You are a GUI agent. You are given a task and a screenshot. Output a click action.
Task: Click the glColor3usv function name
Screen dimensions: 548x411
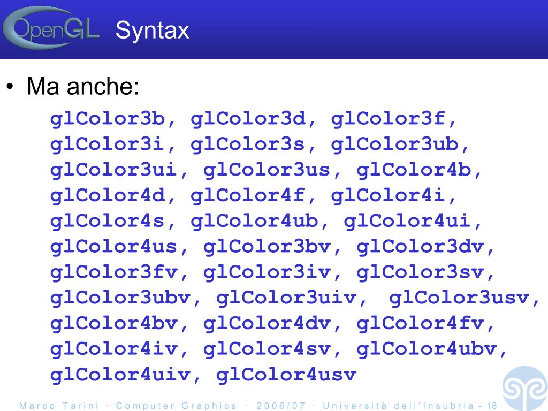pos(459,299)
